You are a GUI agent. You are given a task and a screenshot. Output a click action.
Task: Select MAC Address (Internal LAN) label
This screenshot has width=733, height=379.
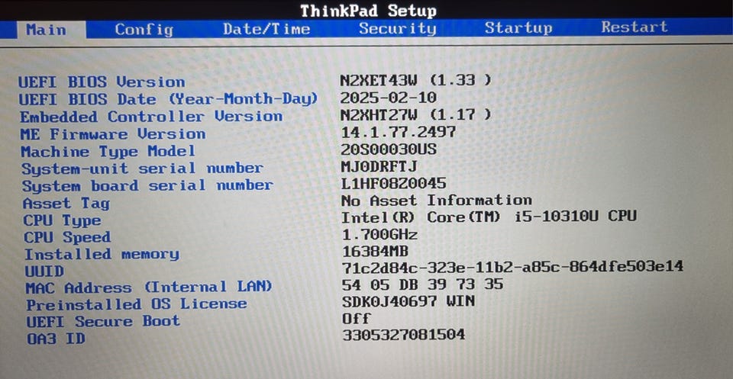pos(149,287)
